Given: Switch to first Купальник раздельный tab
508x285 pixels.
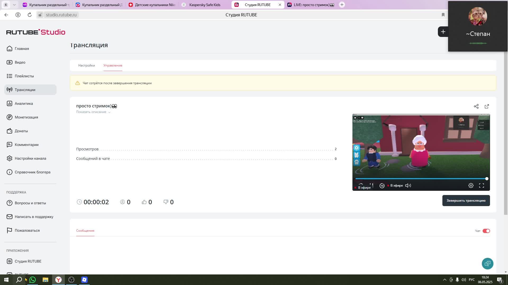Looking at the screenshot, I should click(x=46, y=5).
